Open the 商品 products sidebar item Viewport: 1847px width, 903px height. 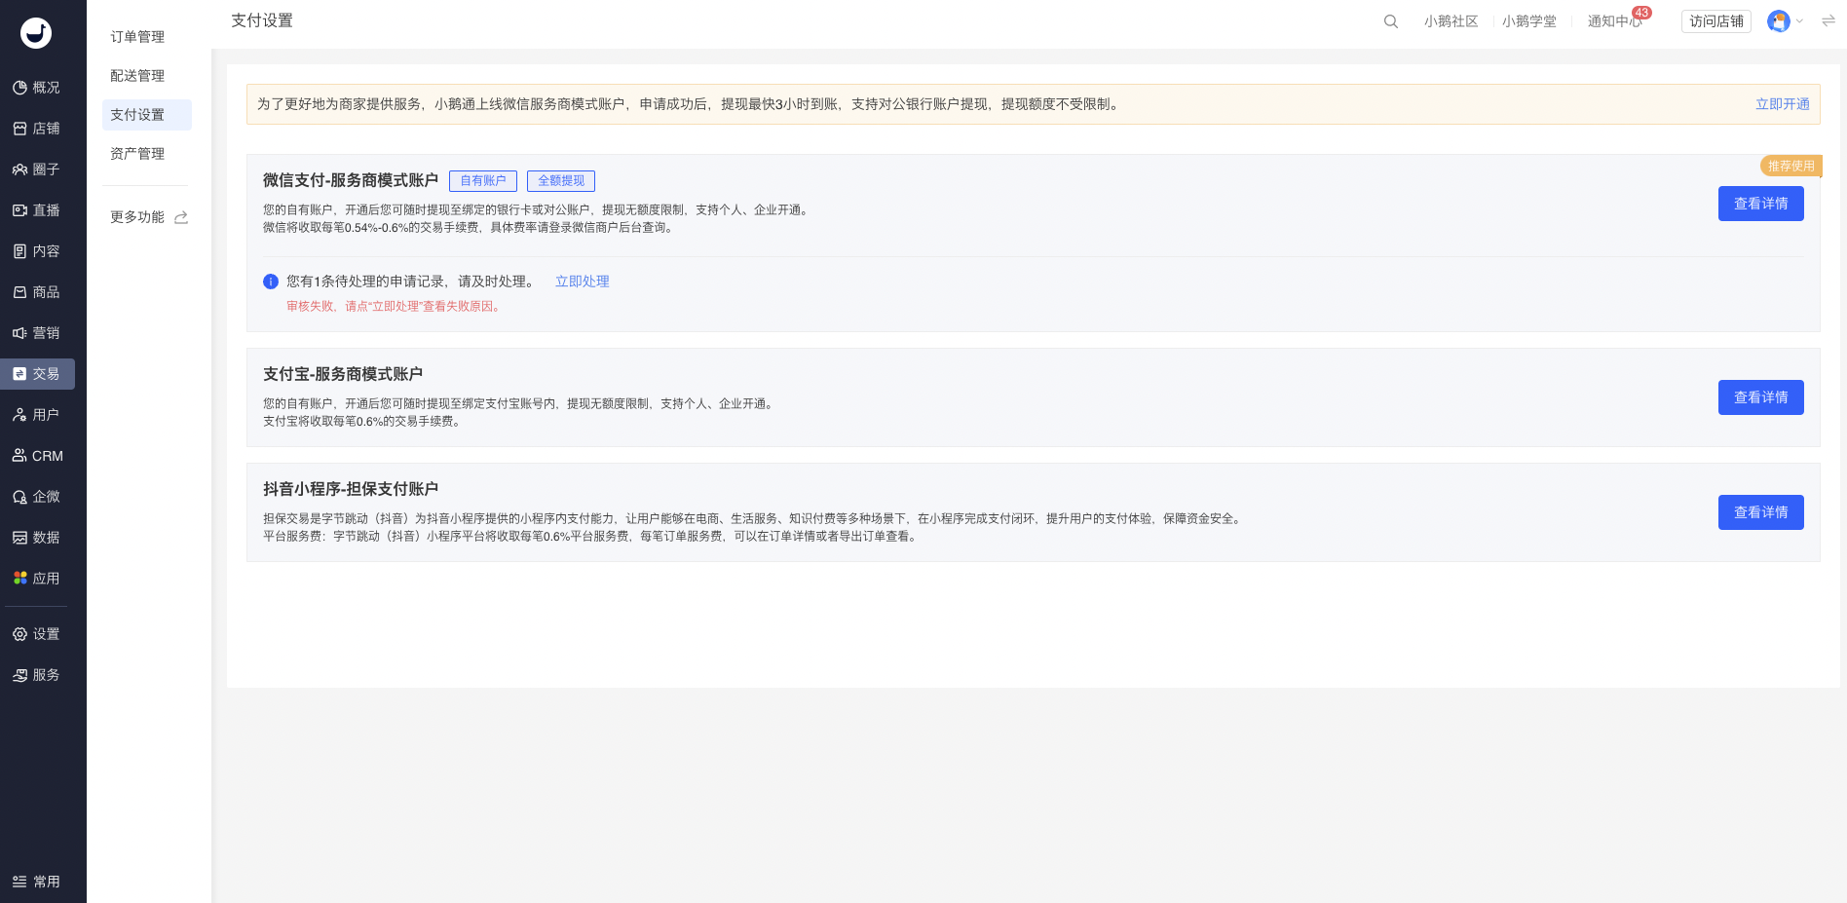37,292
